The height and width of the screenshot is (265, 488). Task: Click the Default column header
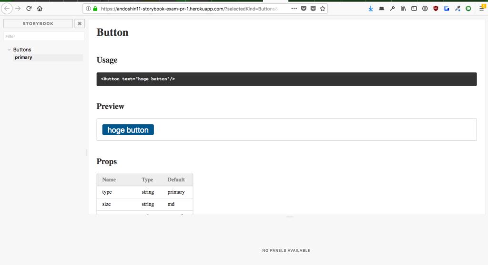point(176,179)
